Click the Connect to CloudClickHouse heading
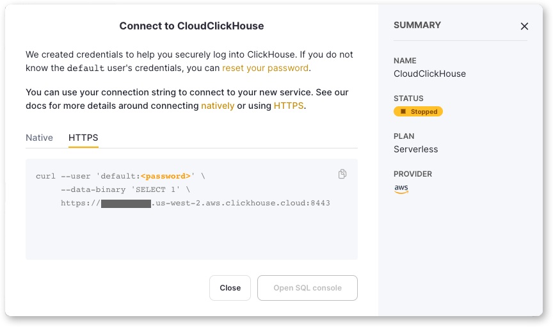The height and width of the screenshot is (327, 553). [x=191, y=26]
